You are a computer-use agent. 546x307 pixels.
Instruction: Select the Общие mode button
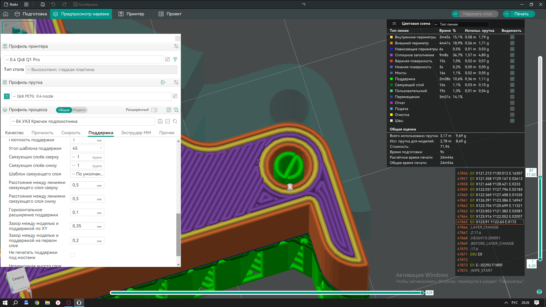pos(64,110)
